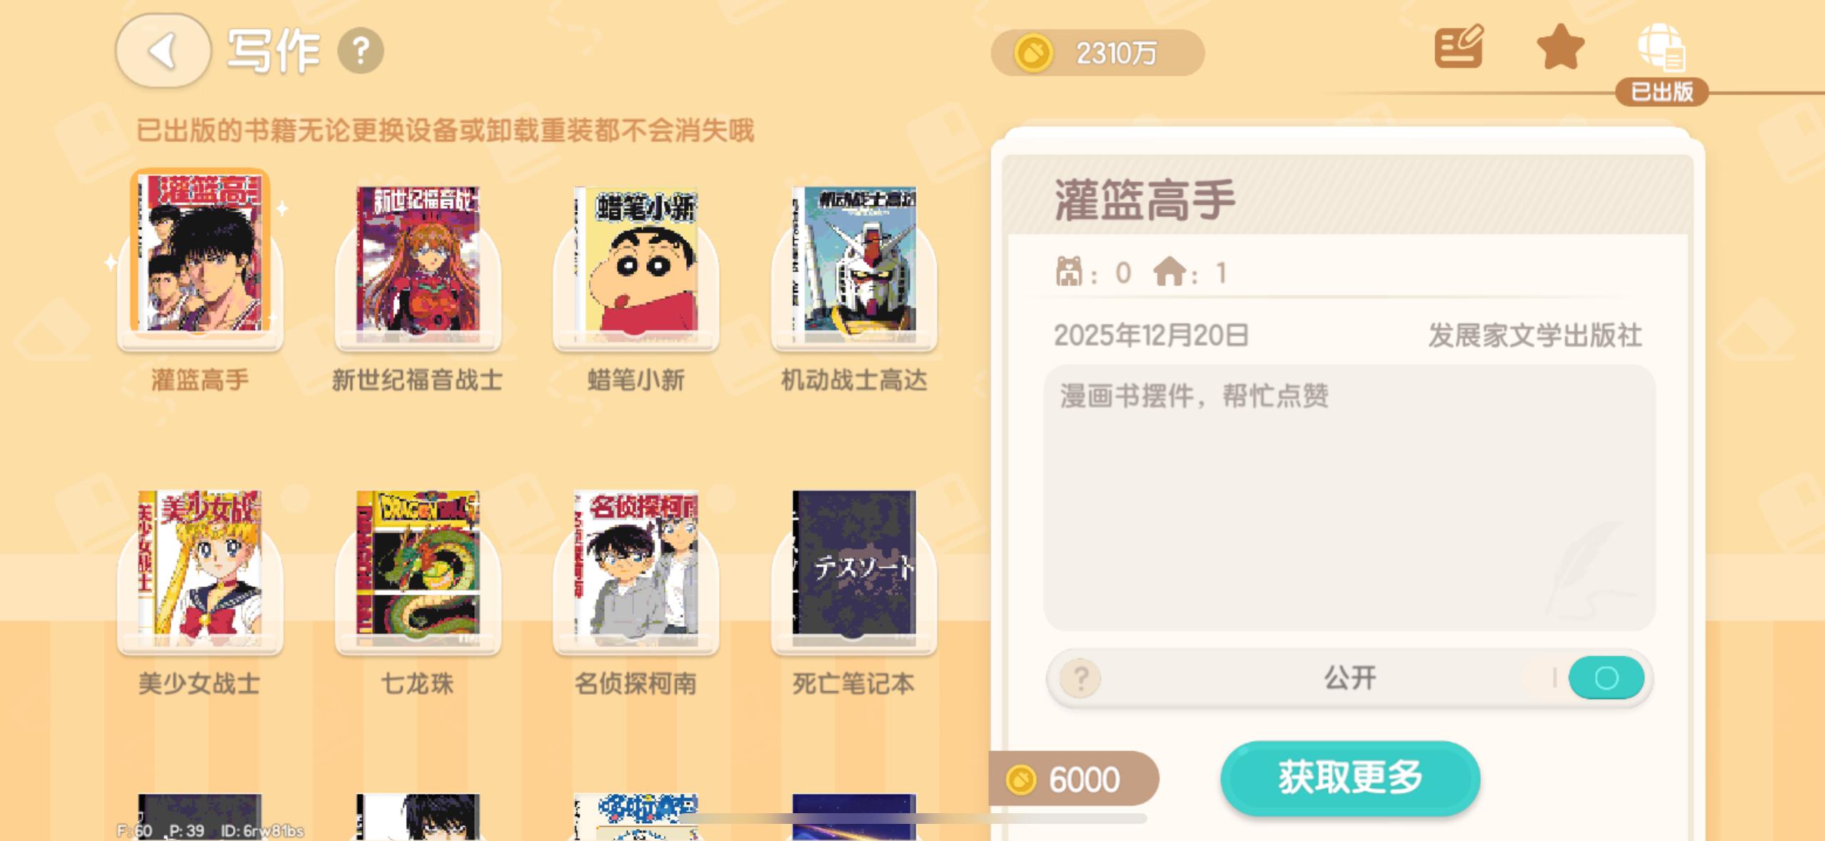The width and height of the screenshot is (1825, 841).
Task: Open the question mark beside 公开
Action: pos(1080,678)
